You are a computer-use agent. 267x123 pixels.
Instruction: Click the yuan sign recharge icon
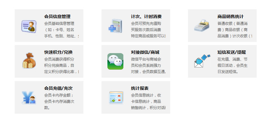(29, 98)
